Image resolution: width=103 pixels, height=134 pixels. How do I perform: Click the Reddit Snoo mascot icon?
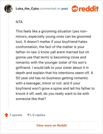point(75,9)
